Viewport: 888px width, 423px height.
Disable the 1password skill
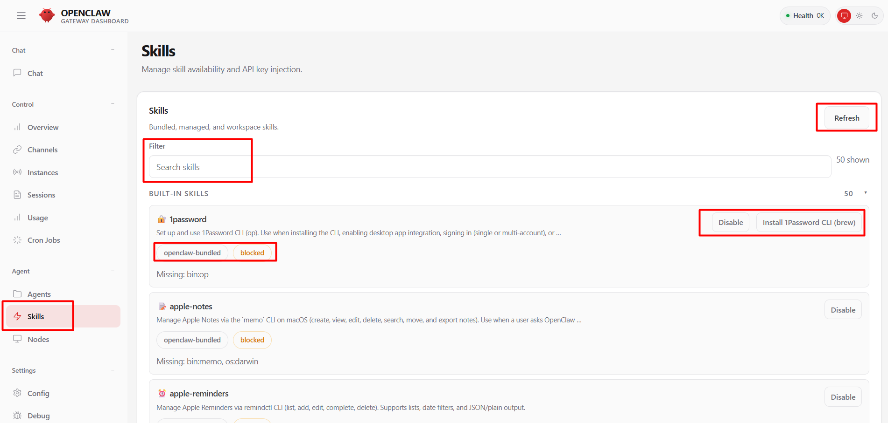tap(730, 222)
